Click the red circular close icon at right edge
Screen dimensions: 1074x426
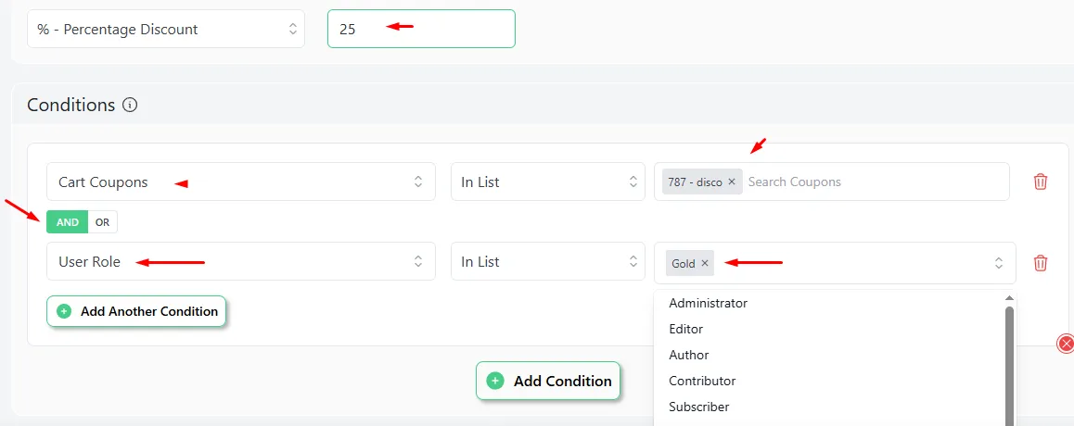tap(1066, 344)
